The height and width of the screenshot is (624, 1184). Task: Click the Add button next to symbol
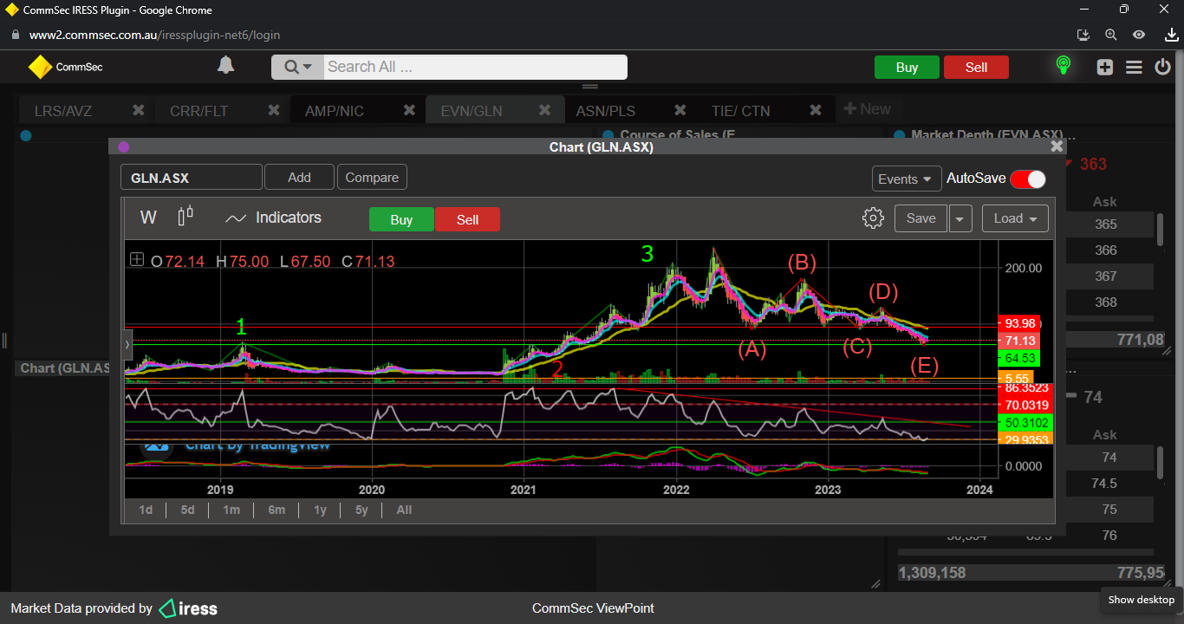click(x=299, y=177)
